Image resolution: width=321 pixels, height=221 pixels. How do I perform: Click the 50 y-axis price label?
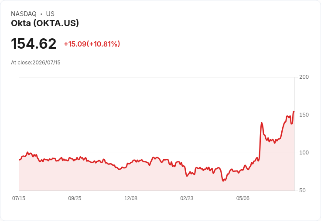point(302,191)
